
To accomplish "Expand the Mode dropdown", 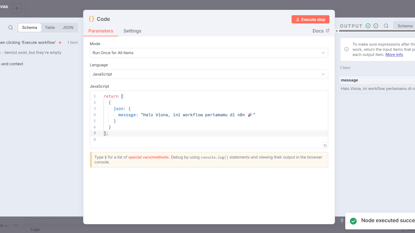I will coord(209,53).
